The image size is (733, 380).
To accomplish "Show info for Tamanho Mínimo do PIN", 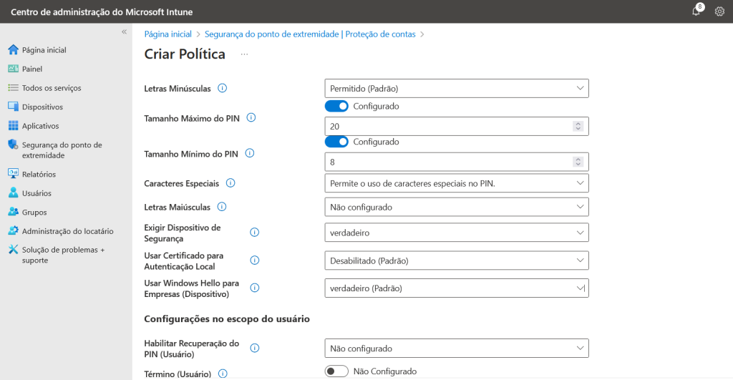I will 250,153.
